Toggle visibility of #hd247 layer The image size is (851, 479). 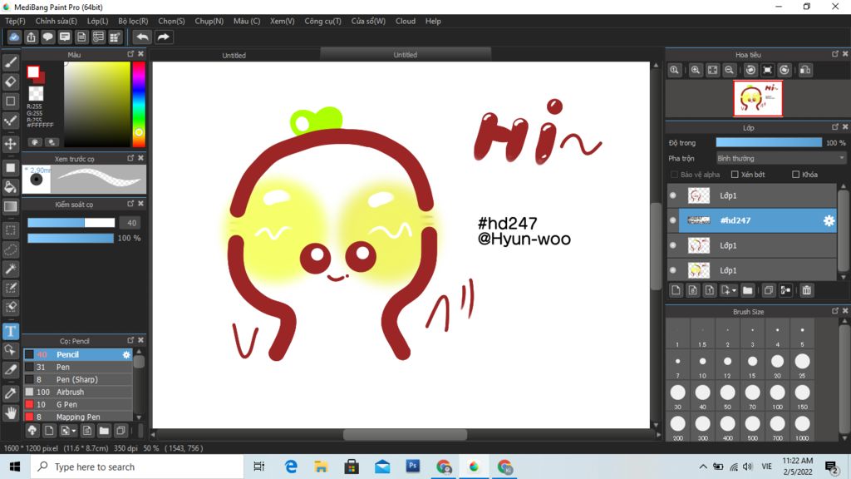click(x=673, y=220)
